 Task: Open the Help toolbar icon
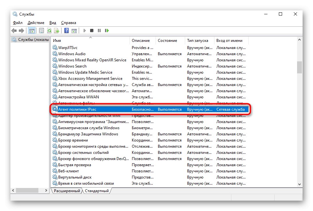66,31
